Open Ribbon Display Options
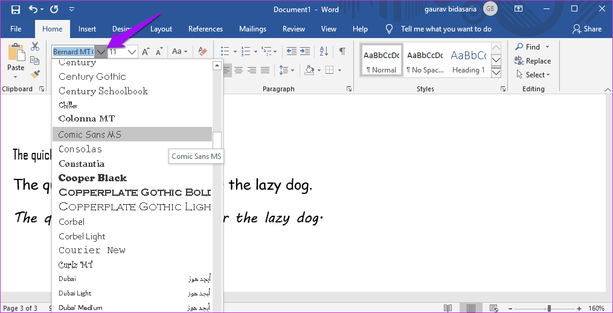613x313 pixels. point(518,8)
